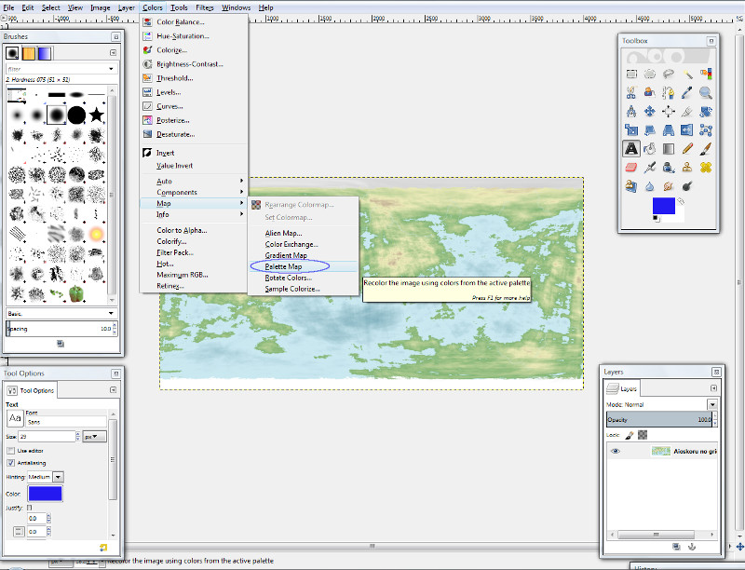Choose the Paintbrush tool

706,148
